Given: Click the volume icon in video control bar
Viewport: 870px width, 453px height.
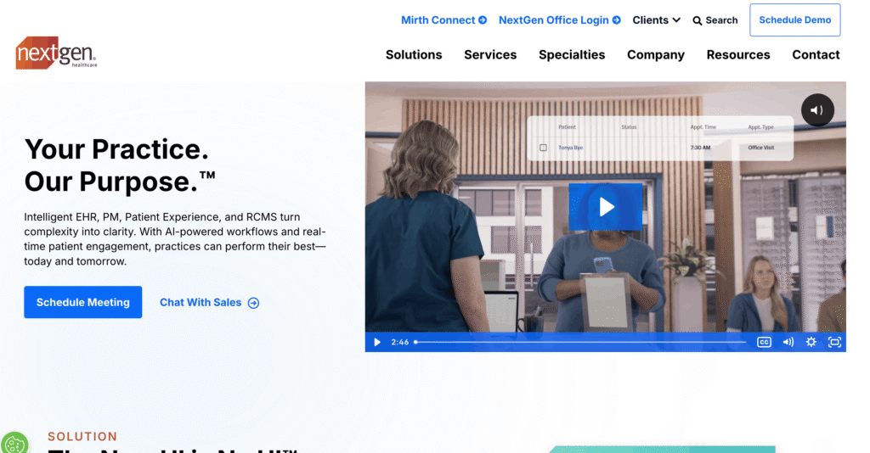Looking at the screenshot, I should click(x=788, y=342).
